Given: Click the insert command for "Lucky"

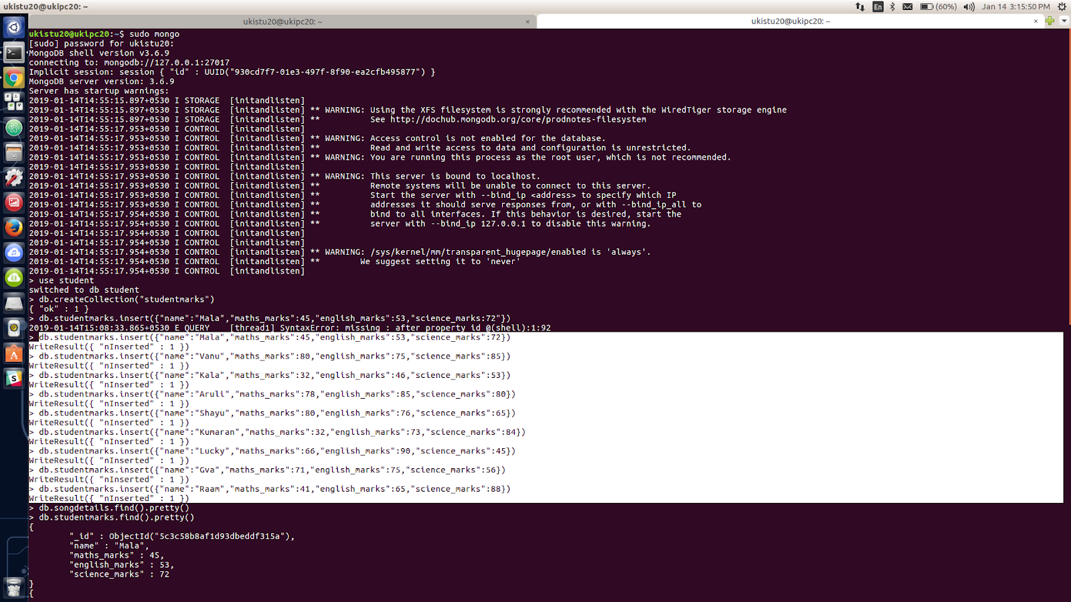Looking at the screenshot, I should click(277, 451).
